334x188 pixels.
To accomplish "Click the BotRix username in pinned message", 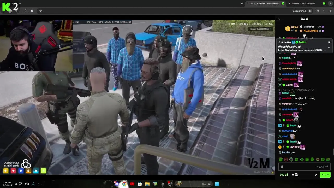I will coord(302,42).
